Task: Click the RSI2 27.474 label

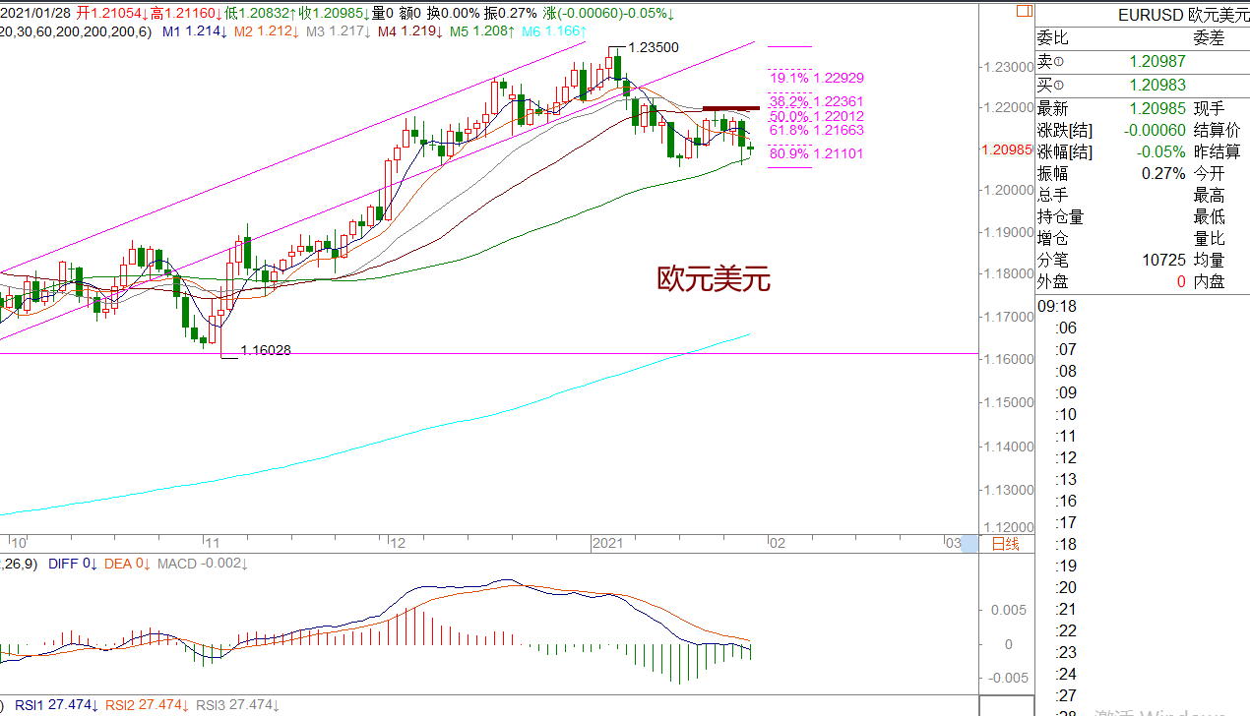Action: pos(147,705)
